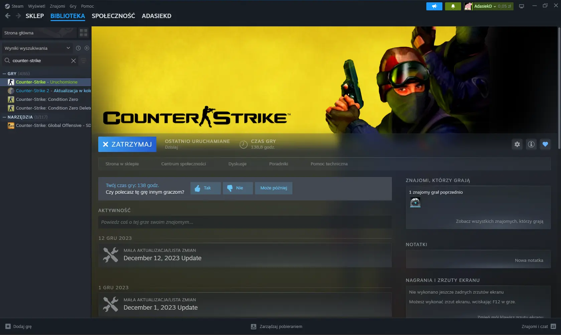Open Poradniki link
Viewport: 561px width, 335px height.
[x=279, y=164]
